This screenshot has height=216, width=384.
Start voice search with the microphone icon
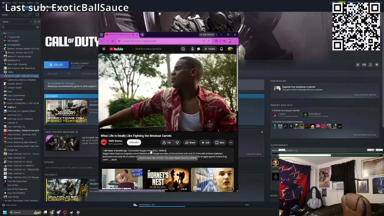pos(192,49)
